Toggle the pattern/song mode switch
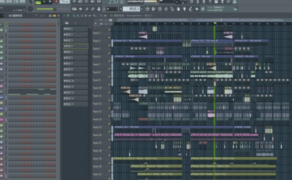Image resolution: width=292 pixels, height=180 pixels. pyautogui.click(x=38, y=2)
